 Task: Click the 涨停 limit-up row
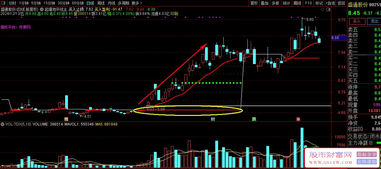point(364,87)
